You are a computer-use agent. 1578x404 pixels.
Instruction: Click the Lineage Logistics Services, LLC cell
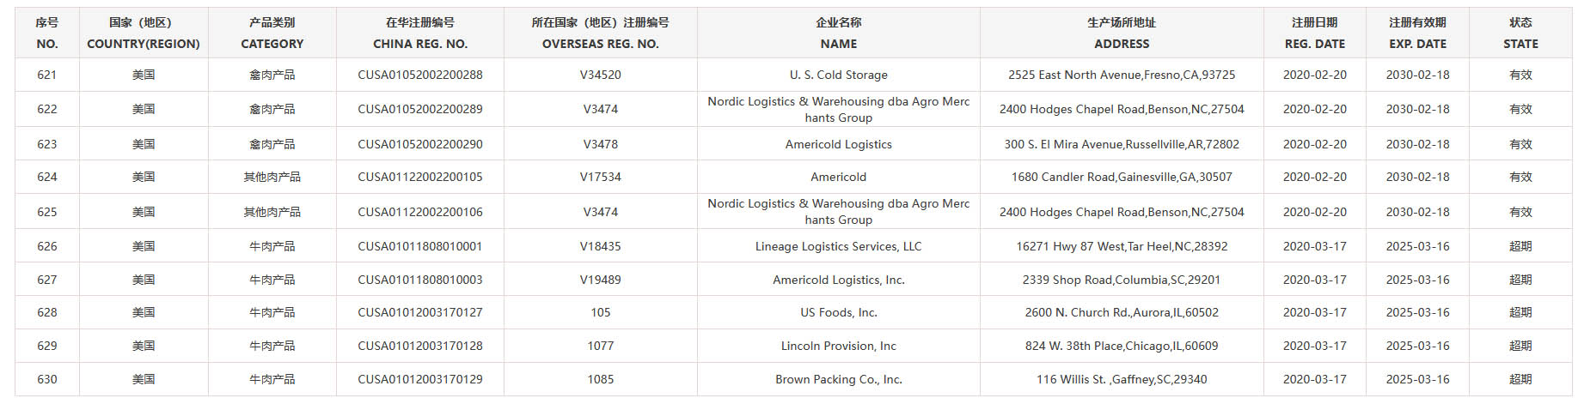click(838, 247)
